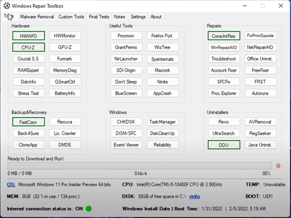Screen dimensions: 291x218
Task: Click the green internet status indicator
Action: pyautogui.click(x=89, y=209)
